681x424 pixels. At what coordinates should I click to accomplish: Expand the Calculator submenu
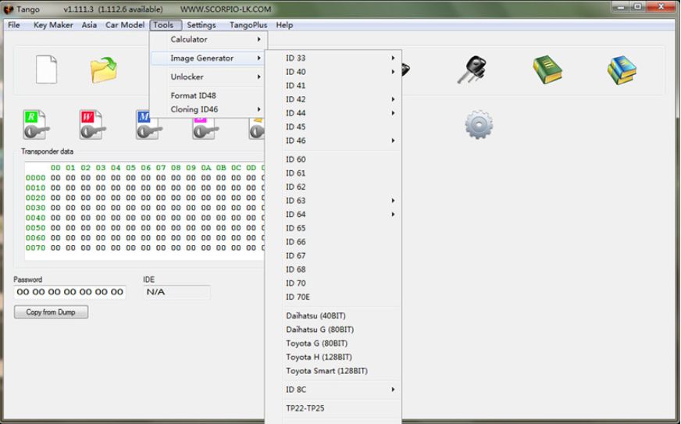(208, 40)
